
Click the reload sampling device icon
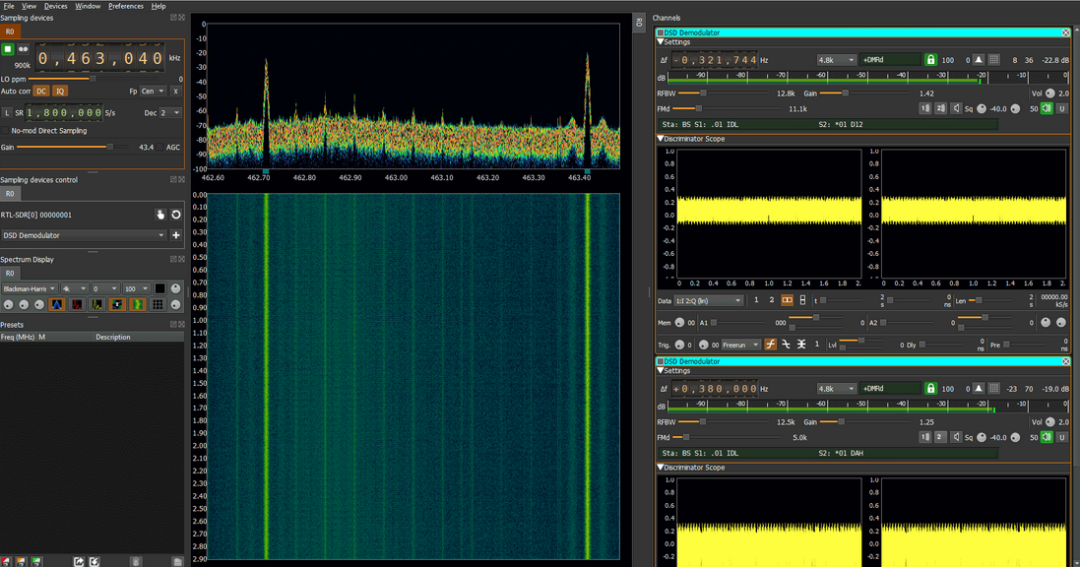pyautogui.click(x=176, y=215)
